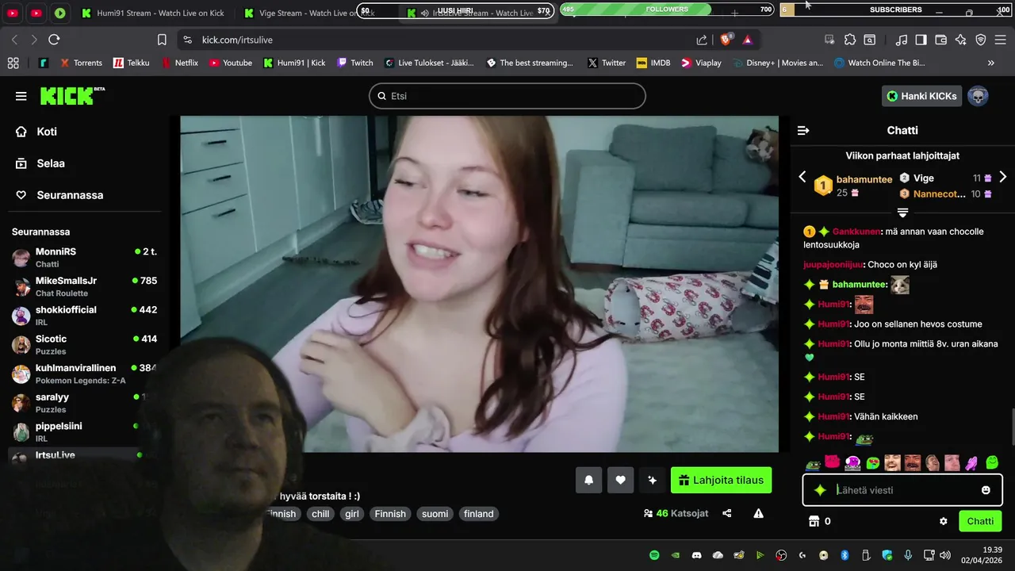Screen dimensions: 1015x571
Task: Open Sicotic channel in the sidebar
Action: [x=84, y=344]
